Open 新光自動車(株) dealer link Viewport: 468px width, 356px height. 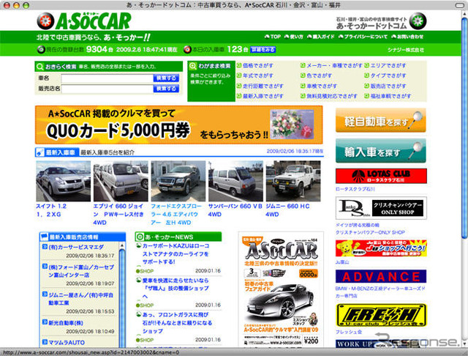[66, 323]
